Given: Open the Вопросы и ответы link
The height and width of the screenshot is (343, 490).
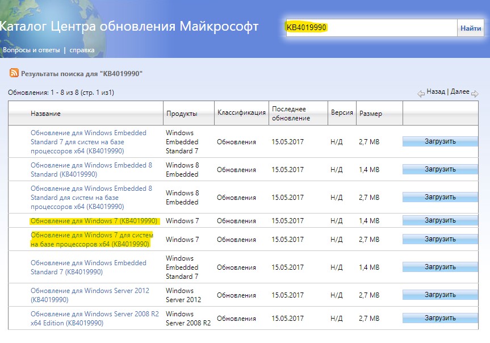Looking at the screenshot, I should tap(31, 50).
